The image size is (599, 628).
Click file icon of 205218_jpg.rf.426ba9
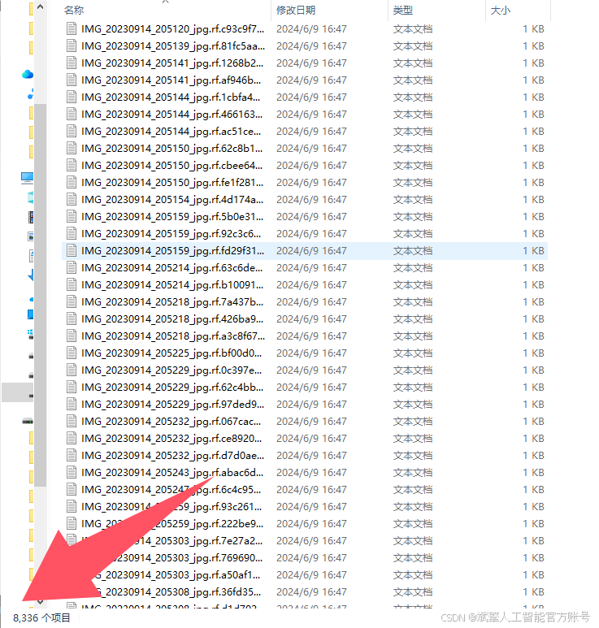coord(72,318)
